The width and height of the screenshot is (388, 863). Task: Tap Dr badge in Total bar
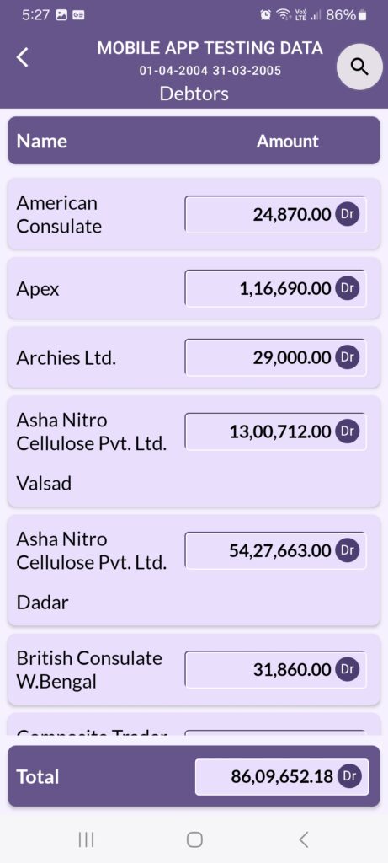point(349,776)
